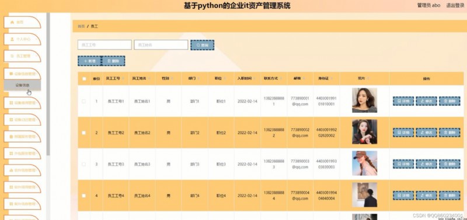The image size is (467, 220).
Task: Select all rows with header checkbox
Action: pos(84,79)
